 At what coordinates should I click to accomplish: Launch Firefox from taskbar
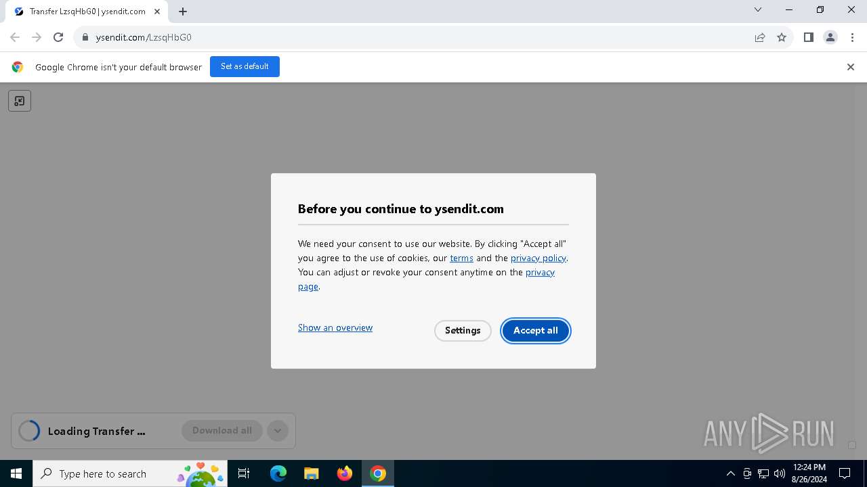pos(345,473)
